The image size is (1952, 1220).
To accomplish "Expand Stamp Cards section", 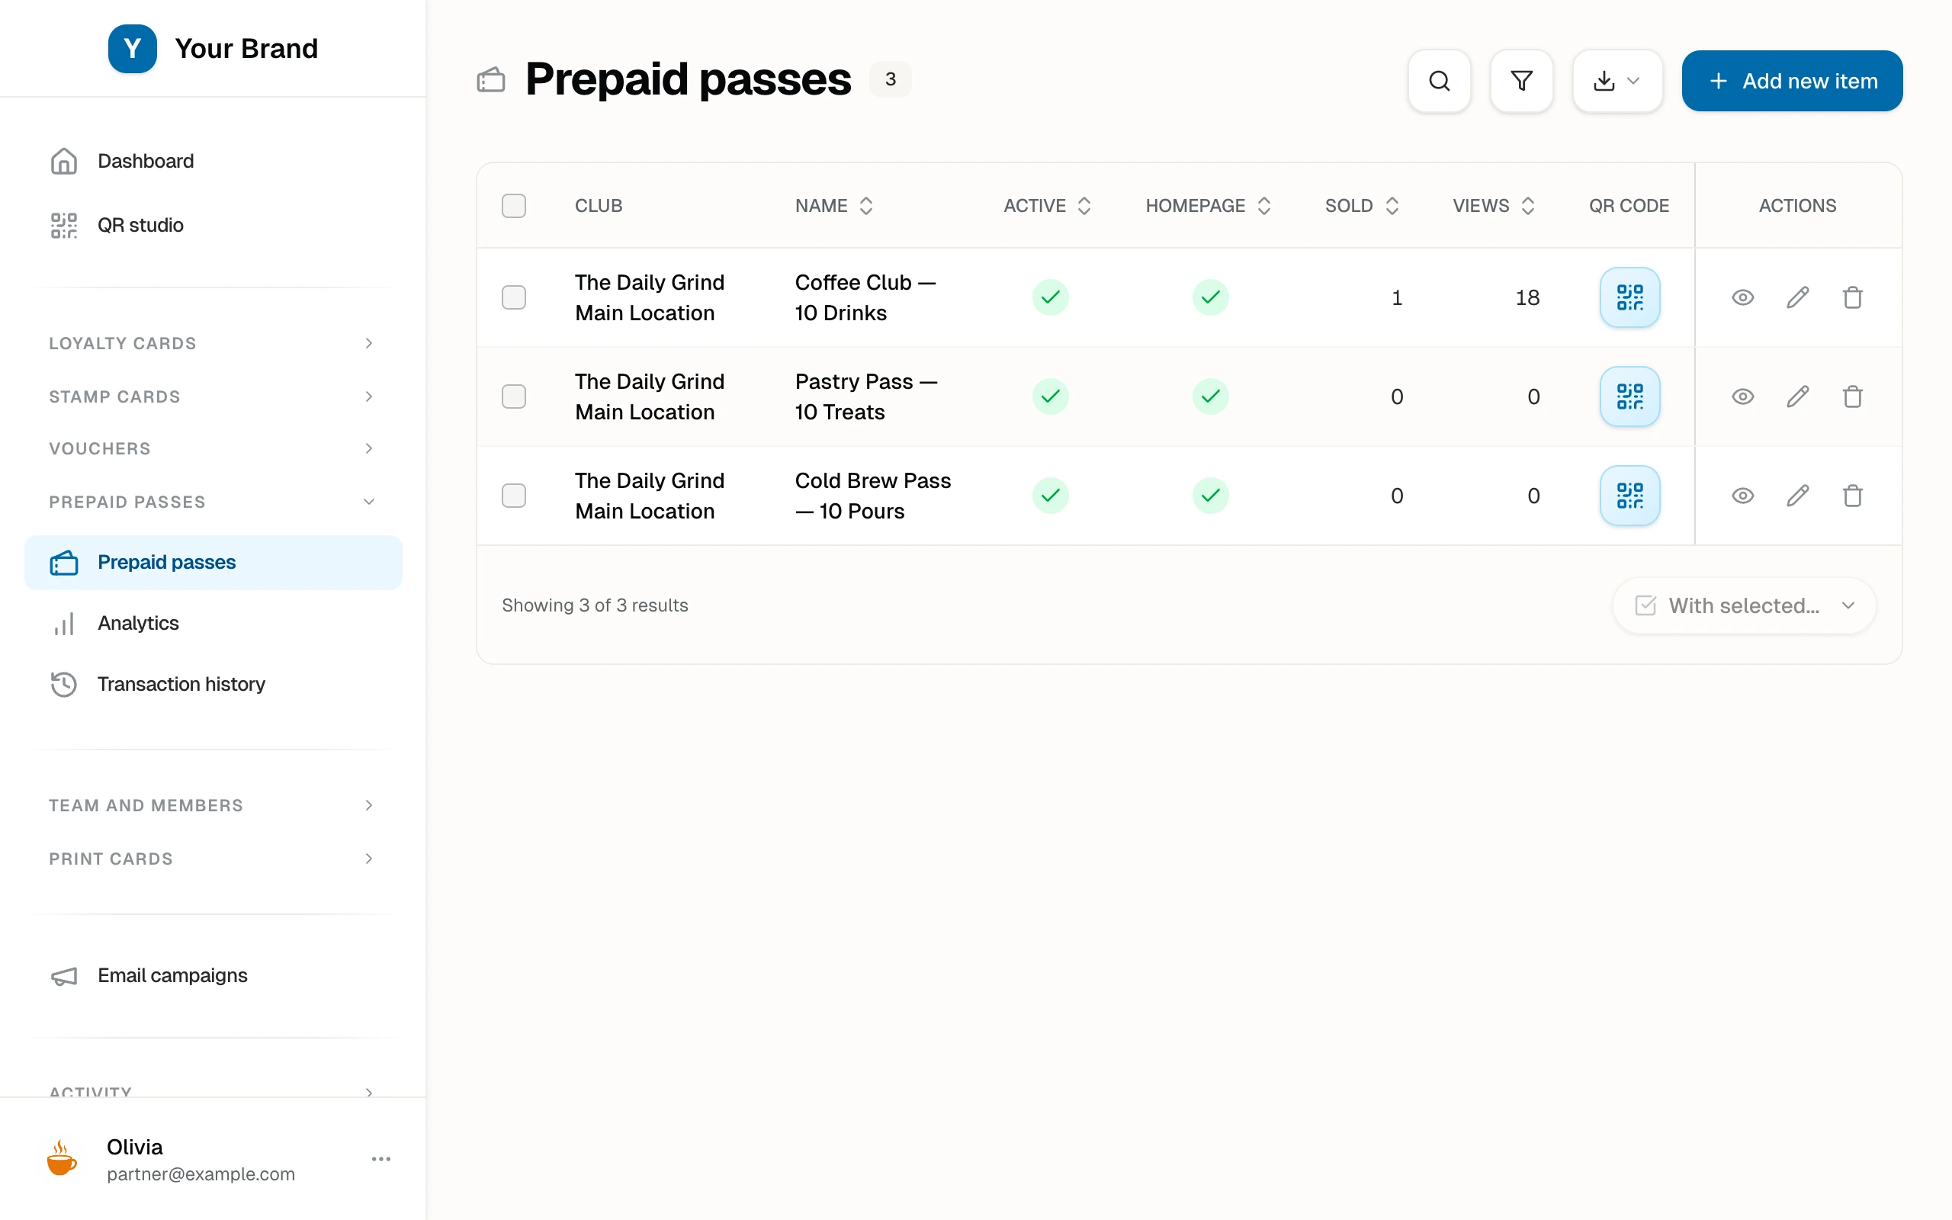I will tap(213, 396).
